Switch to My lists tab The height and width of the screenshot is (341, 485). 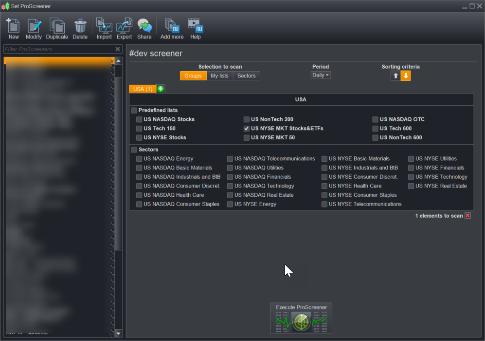[219, 76]
